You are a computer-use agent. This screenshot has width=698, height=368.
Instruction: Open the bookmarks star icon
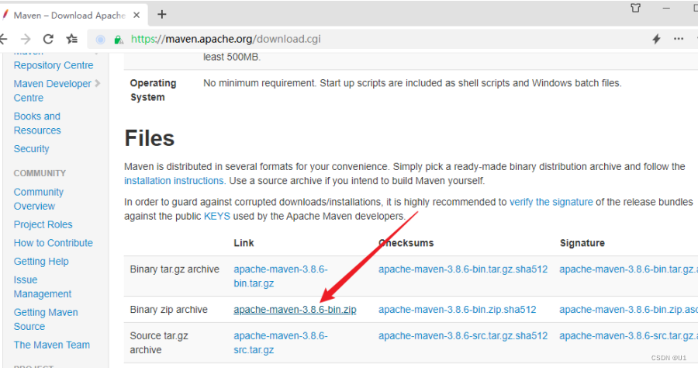point(71,39)
